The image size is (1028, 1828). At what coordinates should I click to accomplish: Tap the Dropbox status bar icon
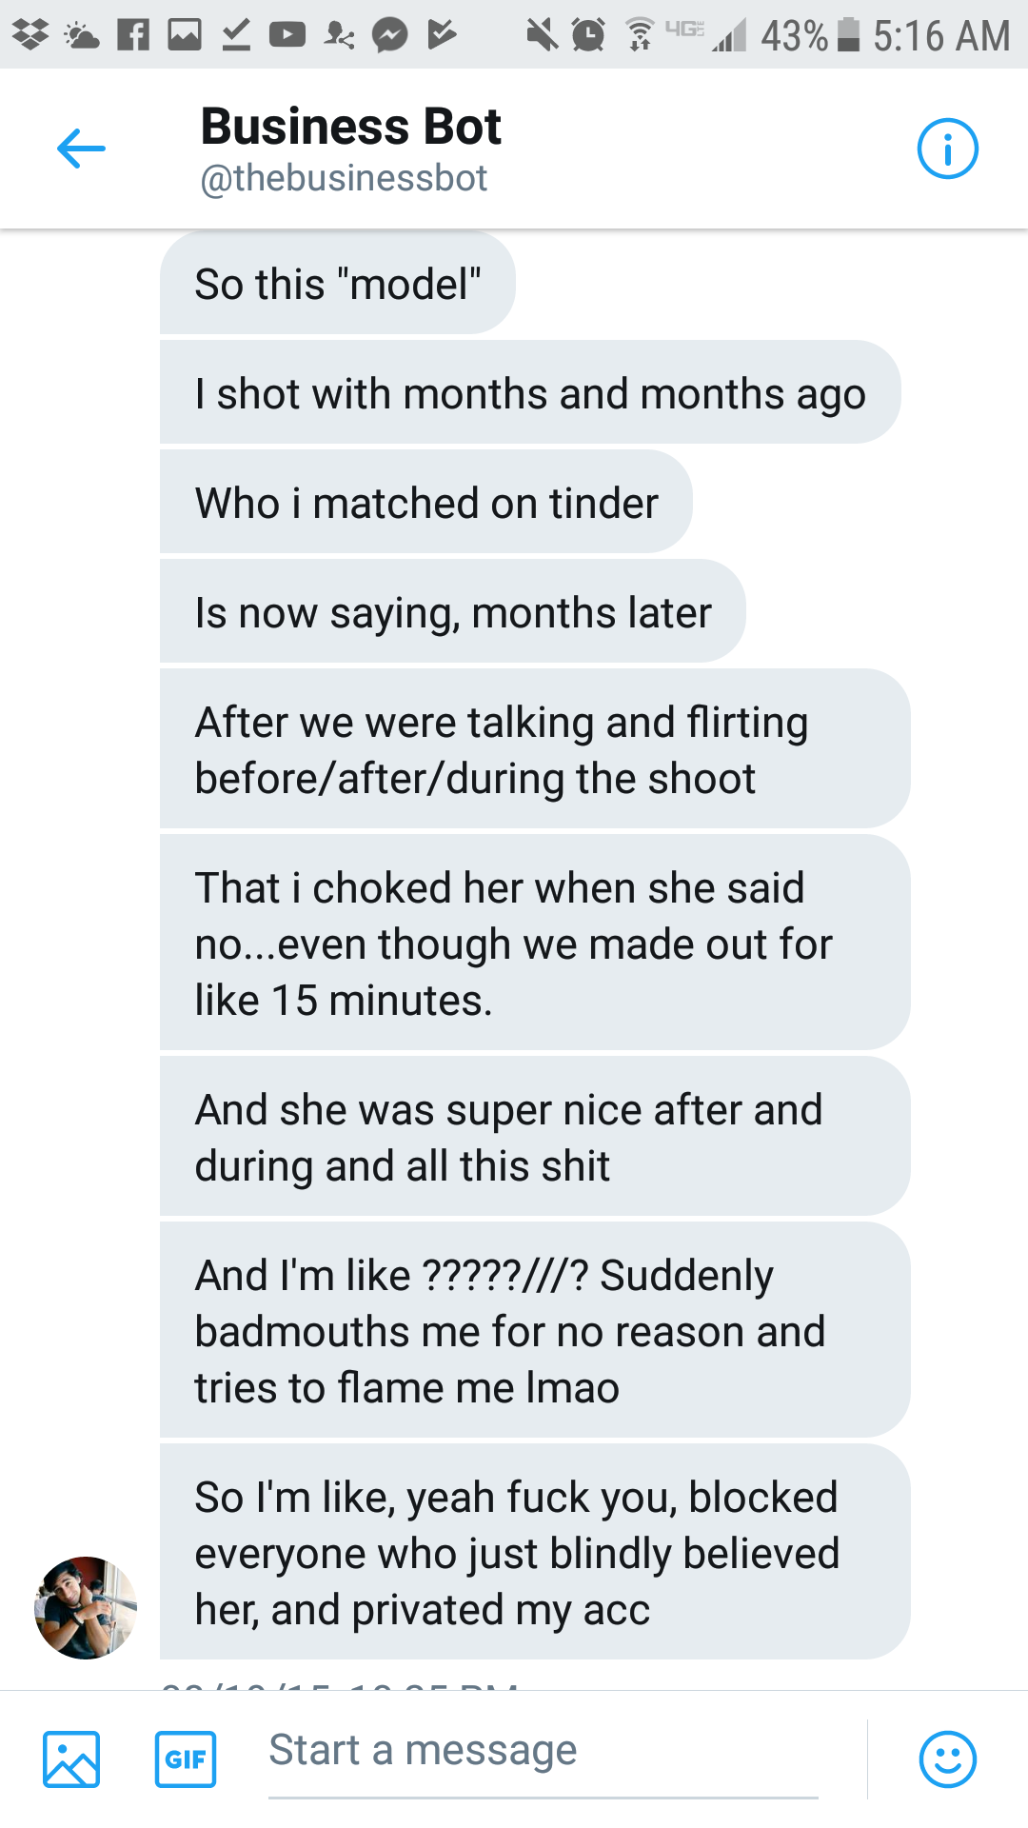[x=30, y=35]
